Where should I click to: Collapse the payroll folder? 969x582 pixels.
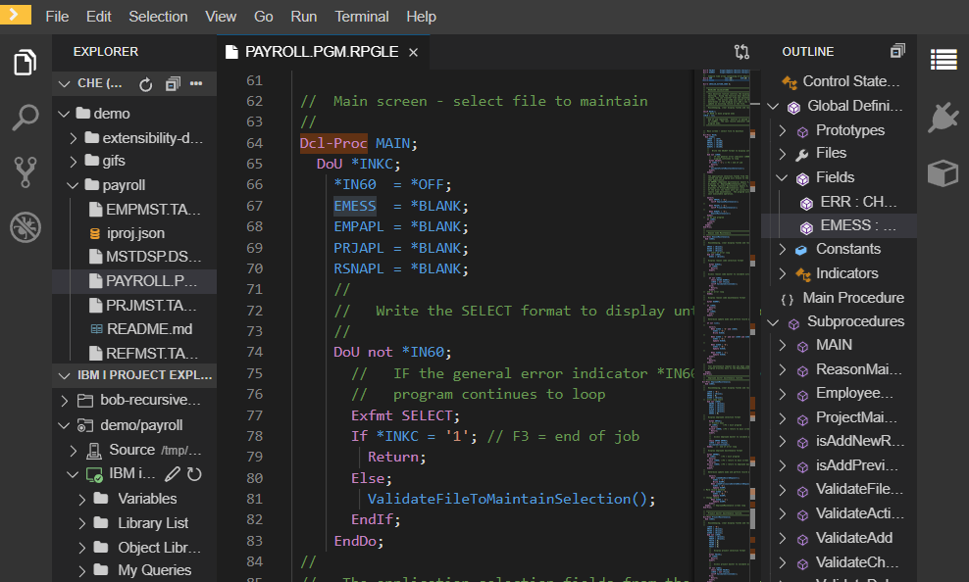click(73, 185)
